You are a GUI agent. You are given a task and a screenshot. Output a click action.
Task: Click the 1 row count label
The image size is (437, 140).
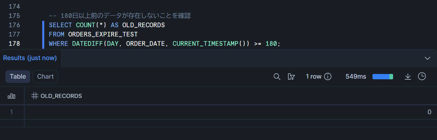pos(313,77)
